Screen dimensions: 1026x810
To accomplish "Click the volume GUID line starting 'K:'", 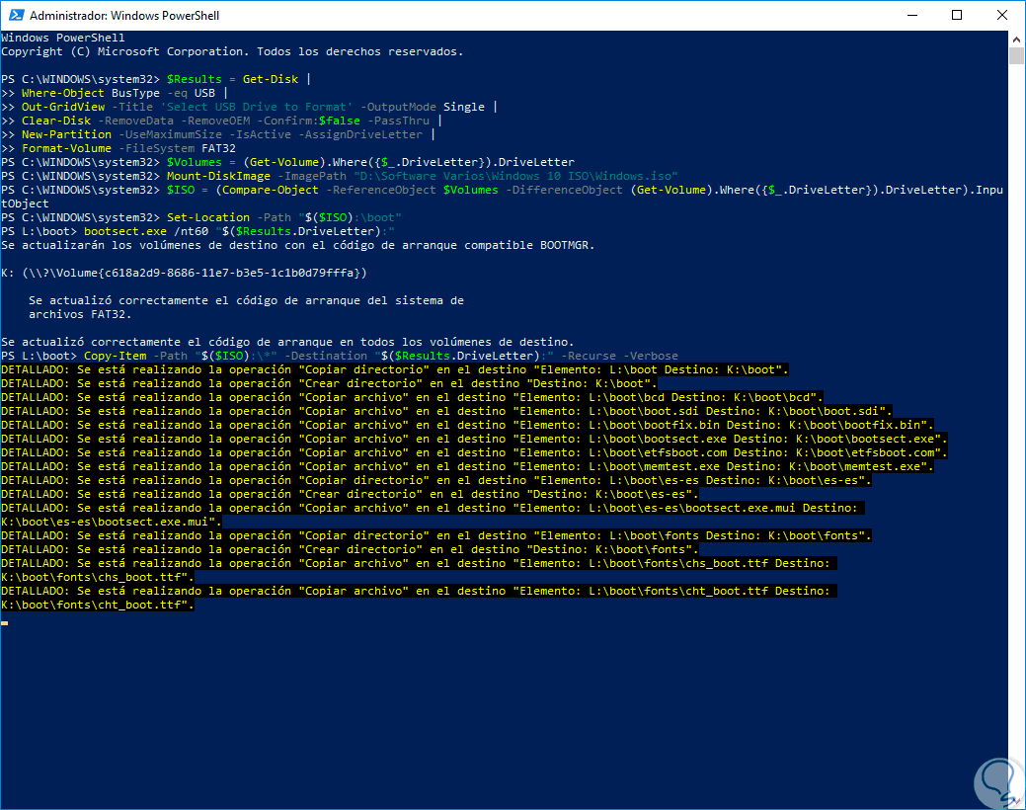I will pos(184,273).
